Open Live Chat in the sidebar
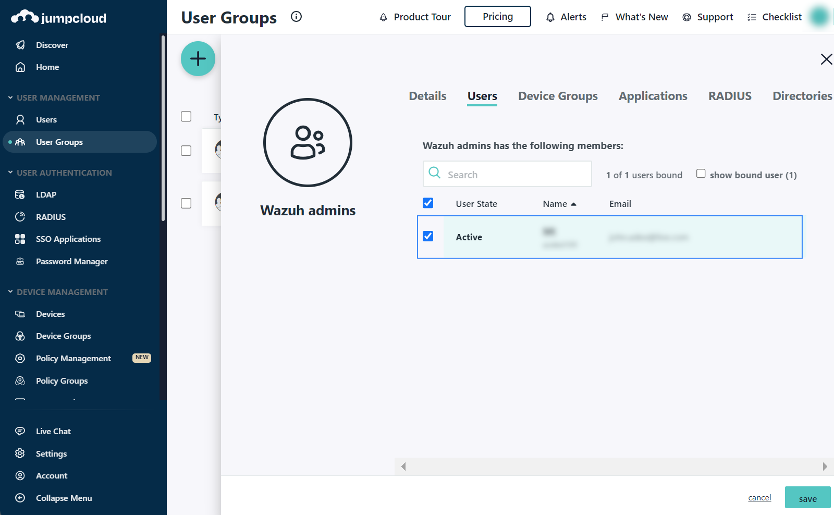This screenshot has height=515, width=834. coord(53,432)
